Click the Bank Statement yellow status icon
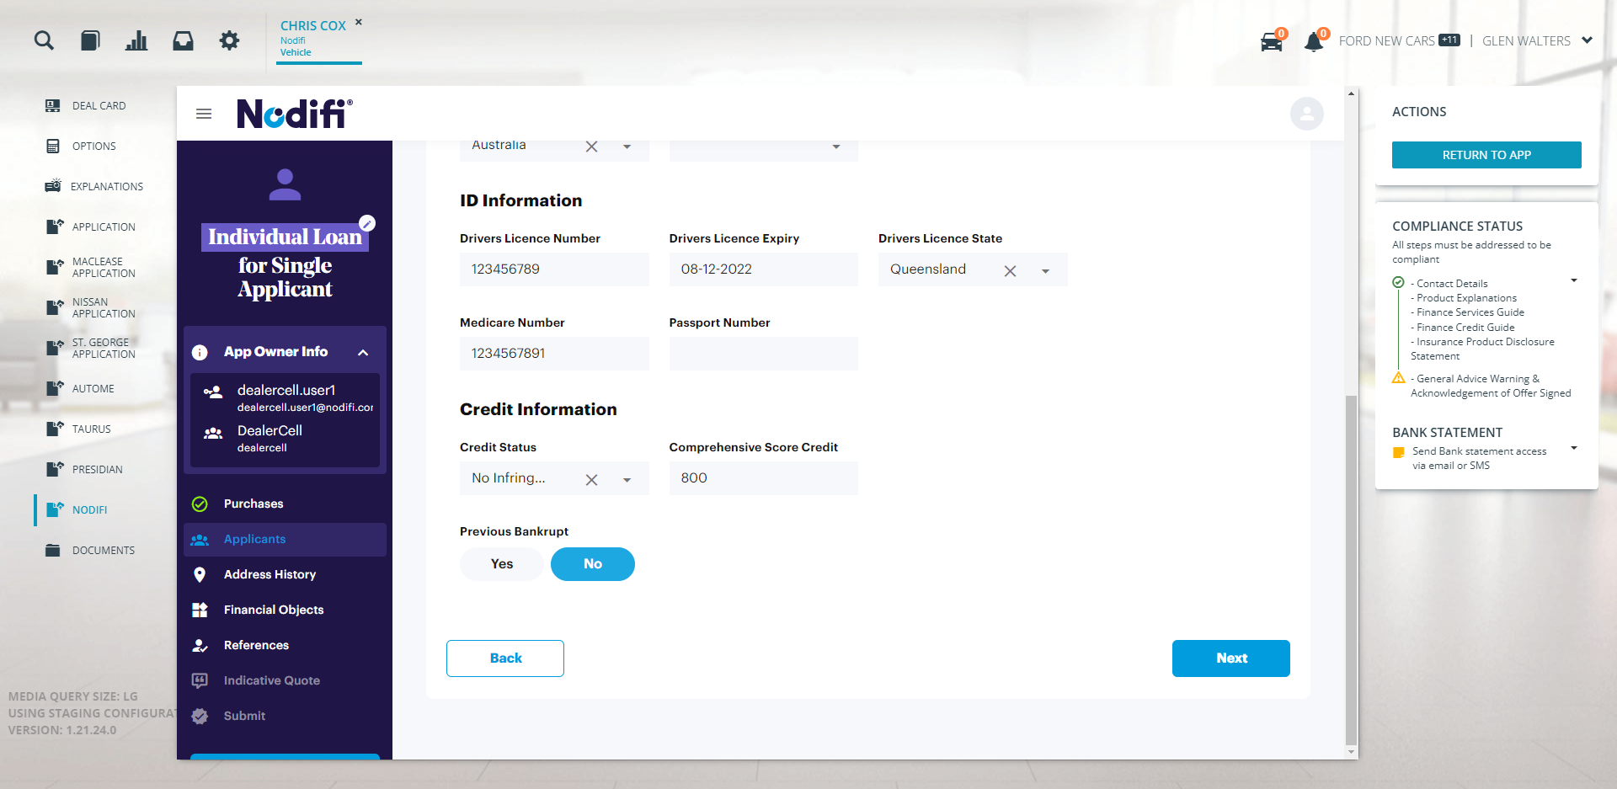The width and height of the screenshot is (1617, 789). (1399, 453)
